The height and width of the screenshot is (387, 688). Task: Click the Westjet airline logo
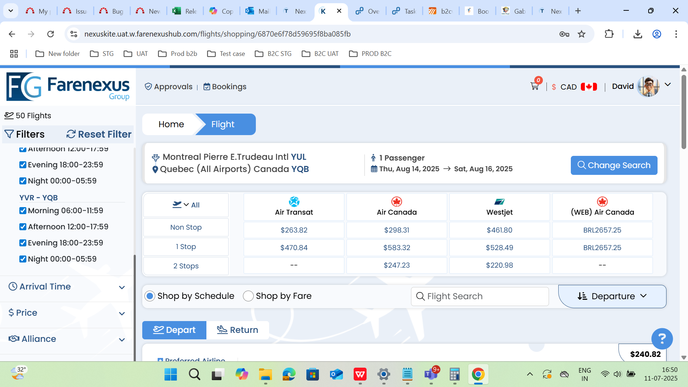(500, 202)
